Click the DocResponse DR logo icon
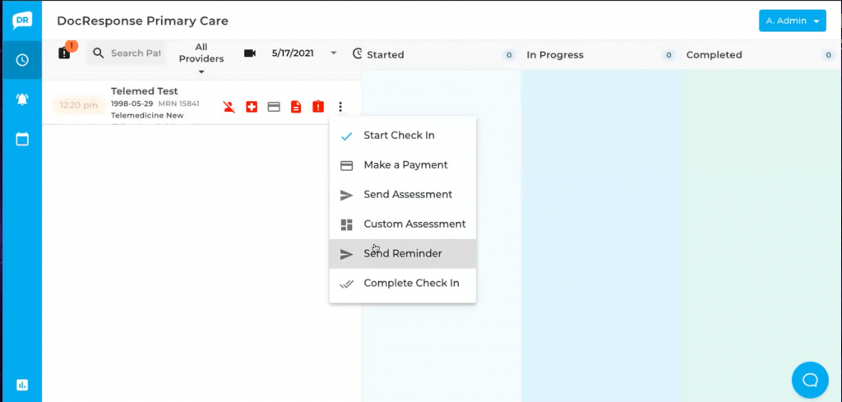 point(22,21)
